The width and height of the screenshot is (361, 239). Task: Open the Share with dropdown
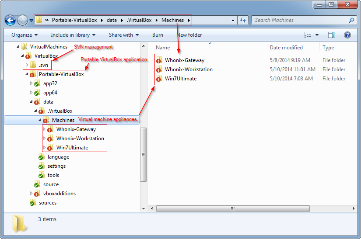click(123, 35)
